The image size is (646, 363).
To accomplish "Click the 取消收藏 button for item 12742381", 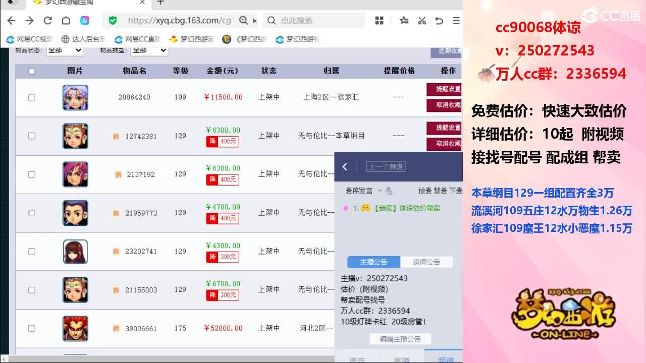I will point(445,144).
